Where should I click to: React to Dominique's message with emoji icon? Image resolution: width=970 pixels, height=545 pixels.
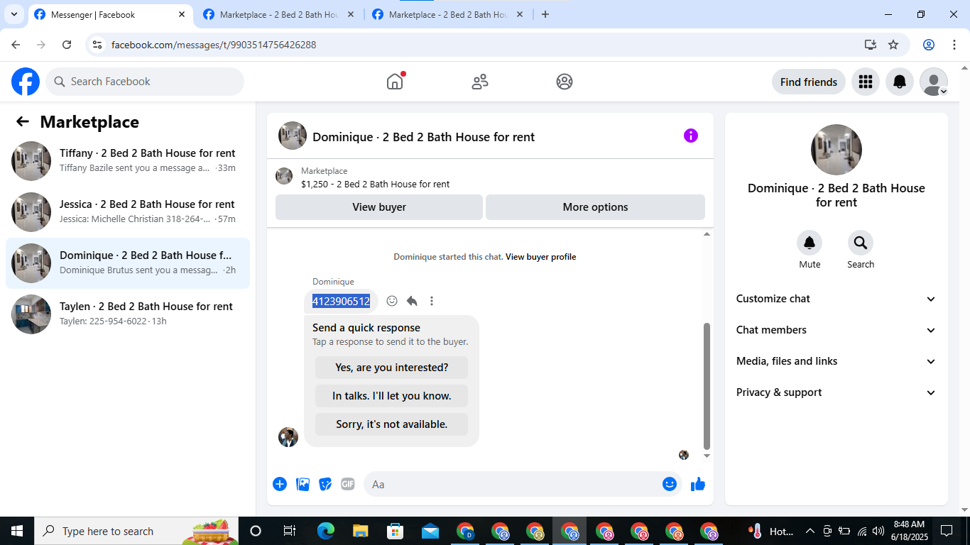392,301
